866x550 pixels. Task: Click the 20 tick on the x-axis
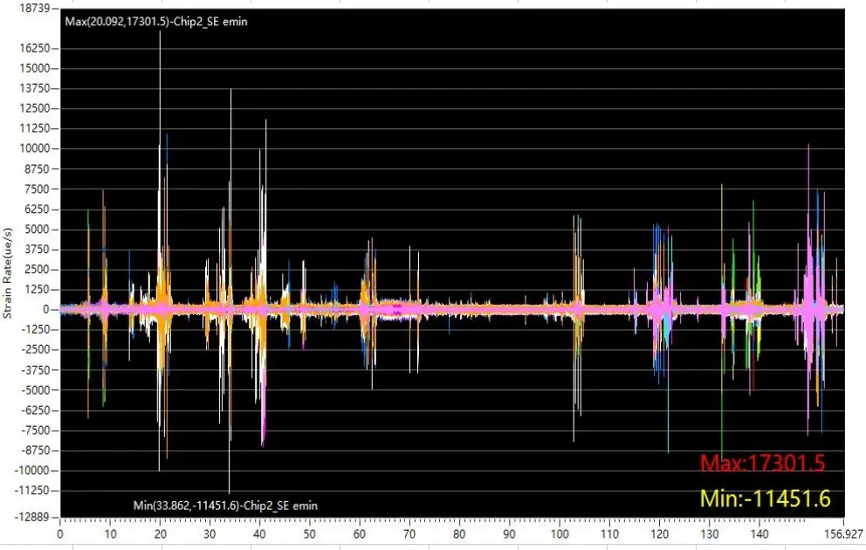point(160,533)
